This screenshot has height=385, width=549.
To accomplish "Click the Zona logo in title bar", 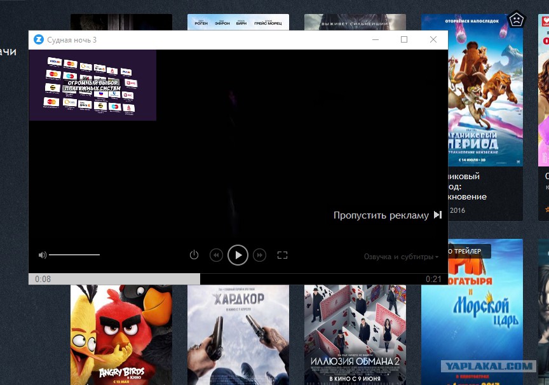I will click(38, 39).
